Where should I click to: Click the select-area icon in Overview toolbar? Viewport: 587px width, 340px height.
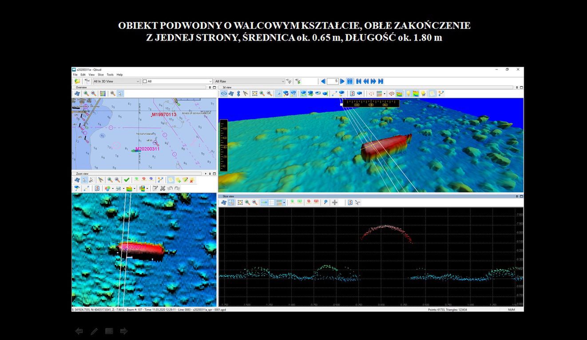pos(103,94)
